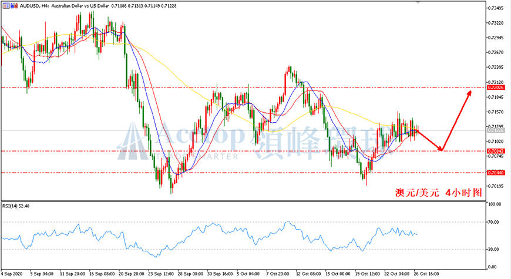
Task: Click the 0.73495 price scale mark
Action: point(496,8)
